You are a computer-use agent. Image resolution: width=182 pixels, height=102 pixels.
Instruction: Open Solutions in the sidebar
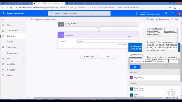(x=11, y=70)
